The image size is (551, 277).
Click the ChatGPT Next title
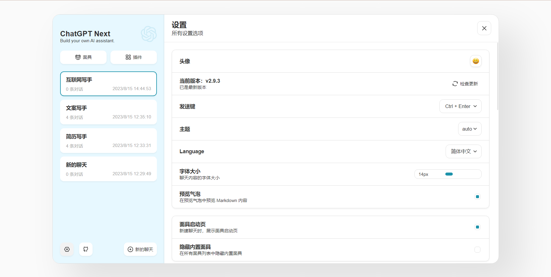coord(85,34)
